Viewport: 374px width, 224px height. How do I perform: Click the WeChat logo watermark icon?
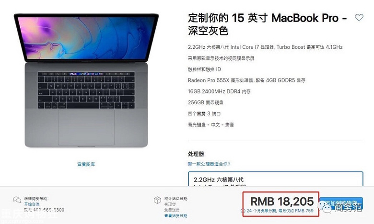click(325, 206)
